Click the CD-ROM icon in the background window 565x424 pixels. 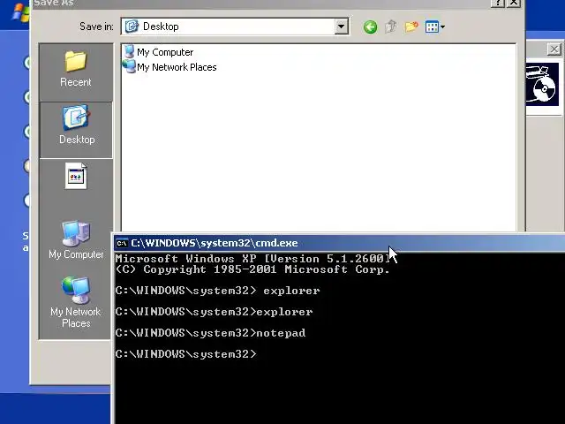pyautogui.click(x=542, y=85)
